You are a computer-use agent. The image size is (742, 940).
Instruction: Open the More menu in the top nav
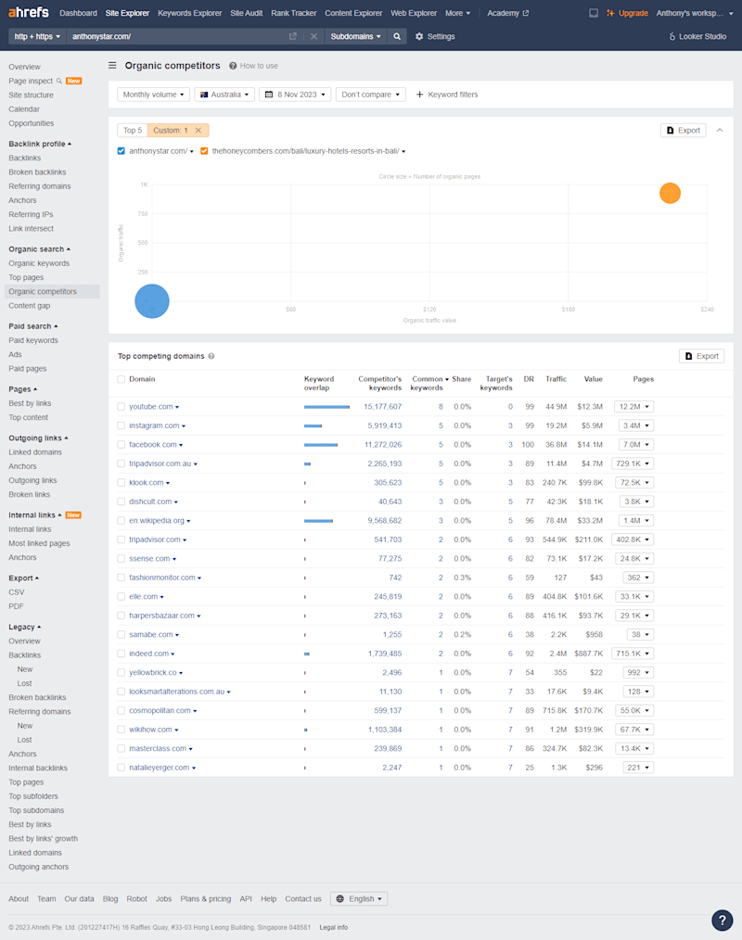tap(457, 13)
